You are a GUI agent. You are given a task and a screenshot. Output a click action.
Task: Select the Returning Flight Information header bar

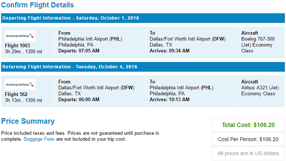[143, 67]
